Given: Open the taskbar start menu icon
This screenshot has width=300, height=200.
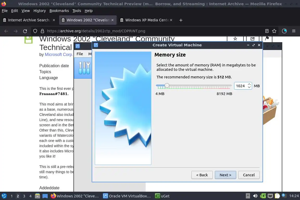Looking at the screenshot, I should [x=4, y=196].
